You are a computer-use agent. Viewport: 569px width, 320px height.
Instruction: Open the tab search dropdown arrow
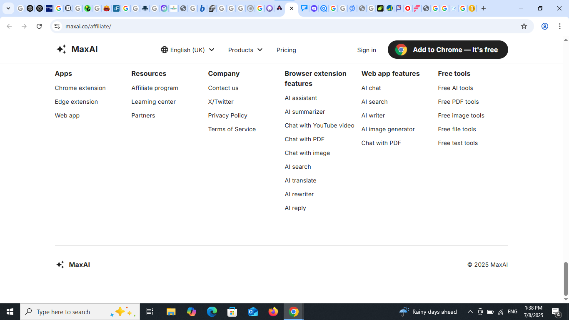(x=8, y=8)
